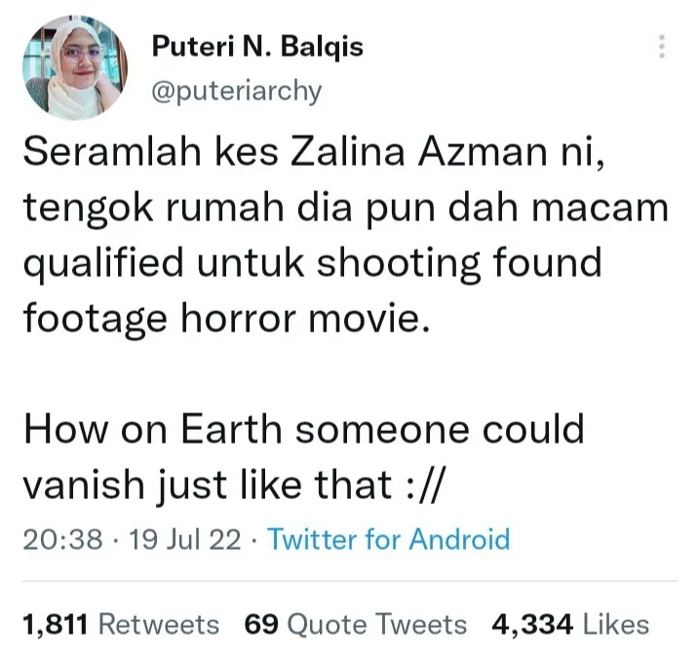The image size is (698, 655).
Task: Open Puteri N. Balqis profile picture
Action: coord(75,67)
